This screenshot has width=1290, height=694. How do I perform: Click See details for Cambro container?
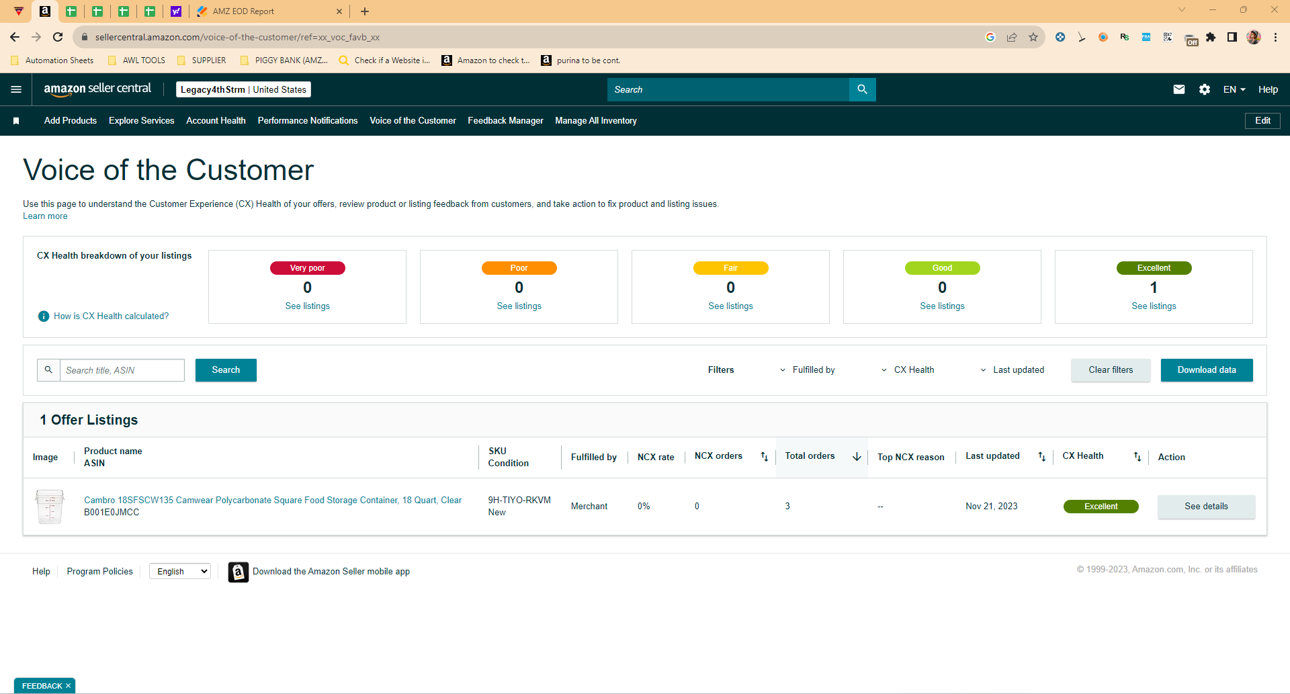pyautogui.click(x=1206, y=507)
